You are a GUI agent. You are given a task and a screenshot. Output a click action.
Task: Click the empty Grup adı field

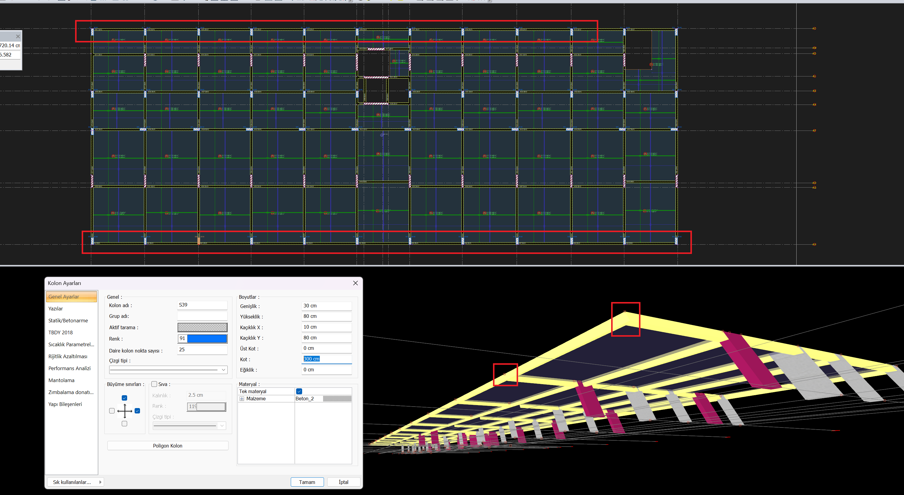tap(203, 316)
